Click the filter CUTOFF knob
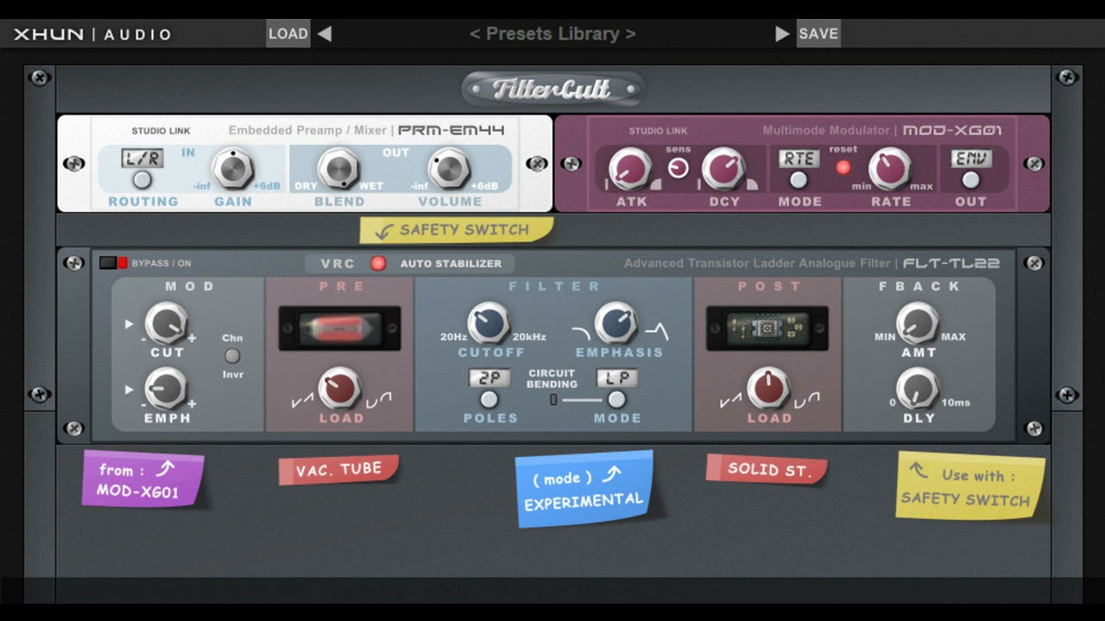Viewport: 1105px width, 621px height. coord(489,323)
